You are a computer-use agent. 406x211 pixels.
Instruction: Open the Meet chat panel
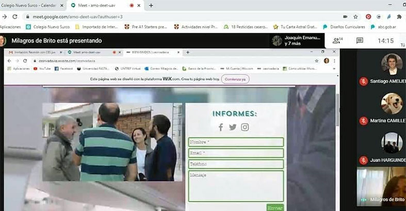[360, 41]
